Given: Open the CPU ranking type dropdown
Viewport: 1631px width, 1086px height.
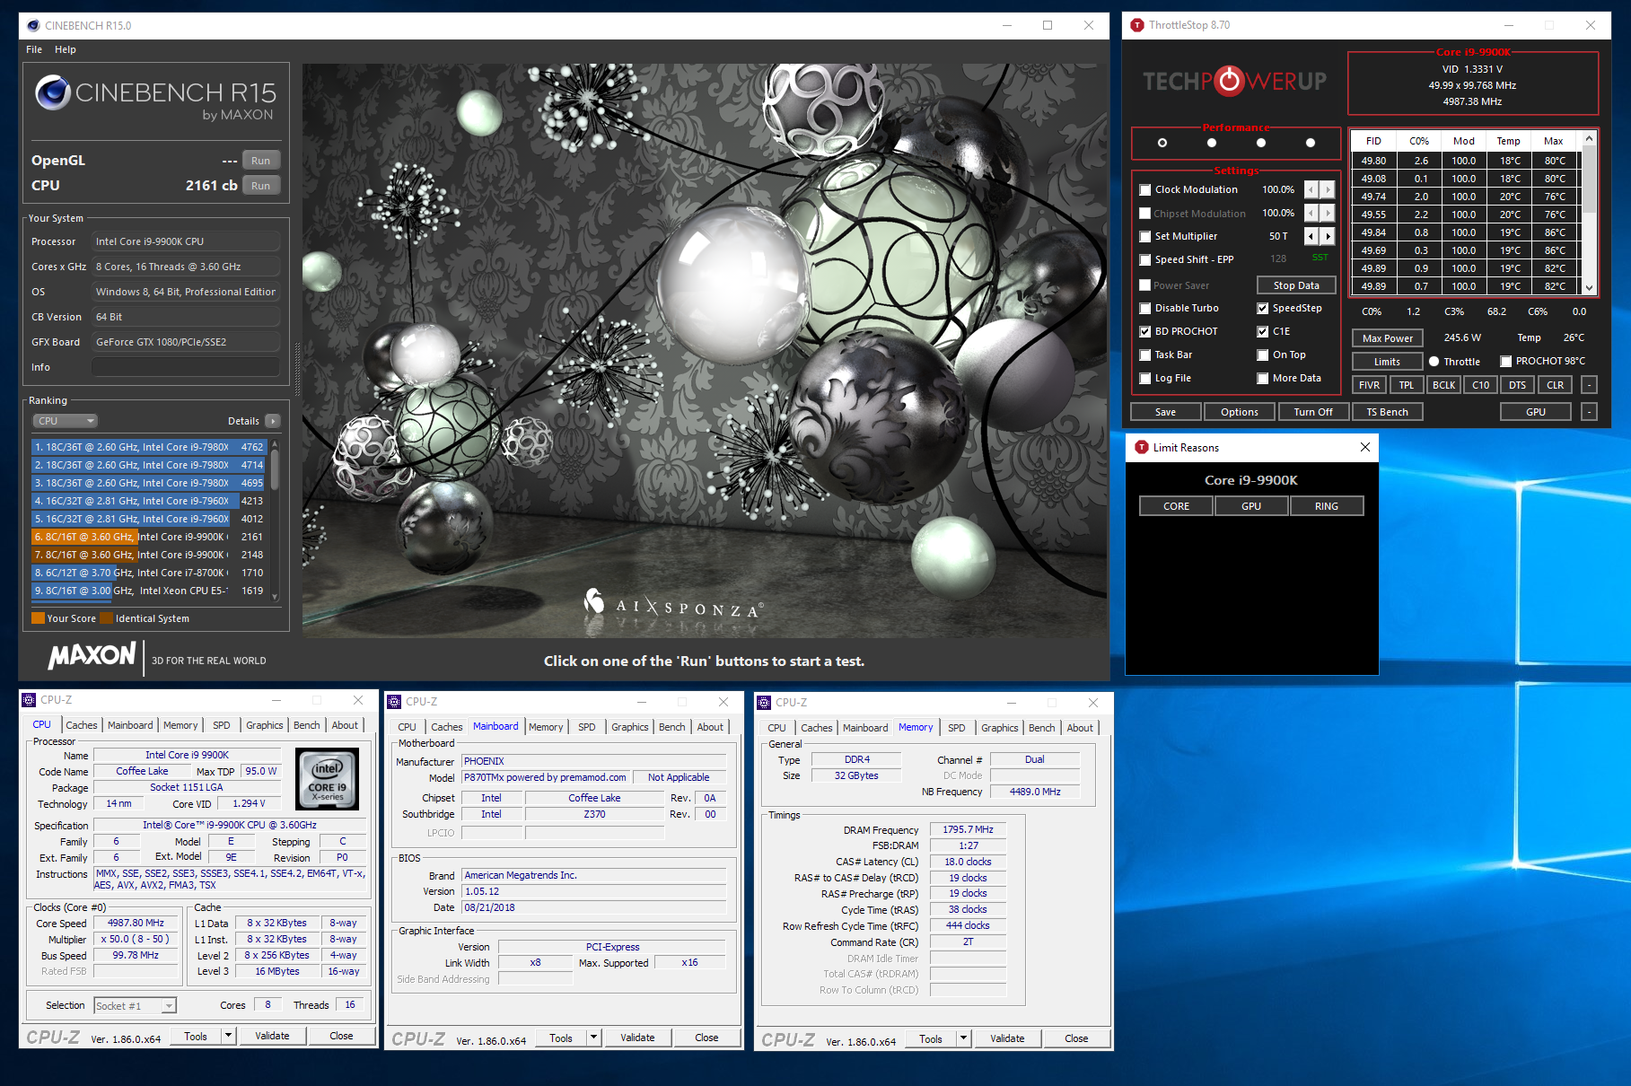Looking at the screenshot, I should click(x=65, y=421).
